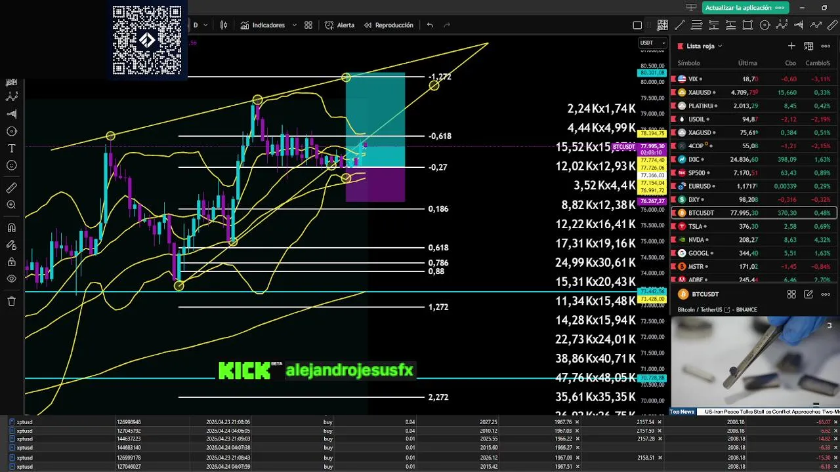This screenshot has height=472, width=840.
Task: Select the circle drawing tool in left sidebar
Action: pyautogui.click(x=11, y=131)
